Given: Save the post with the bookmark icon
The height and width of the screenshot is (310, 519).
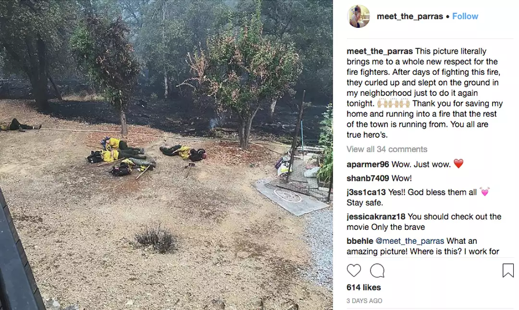Looking at the screenshot, I should (x=508, y=270).
